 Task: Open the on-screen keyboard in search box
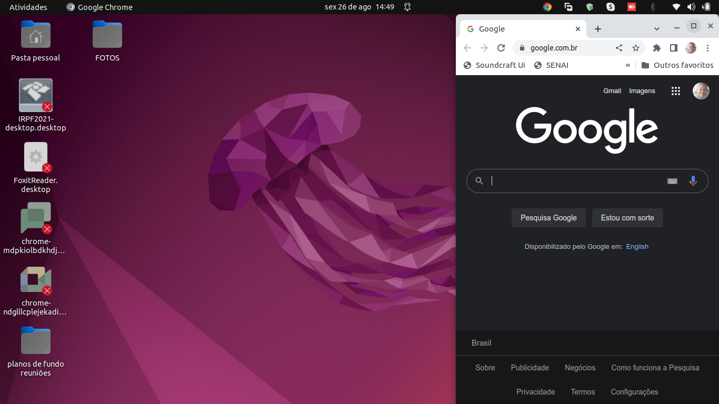[x=672, y=181]
